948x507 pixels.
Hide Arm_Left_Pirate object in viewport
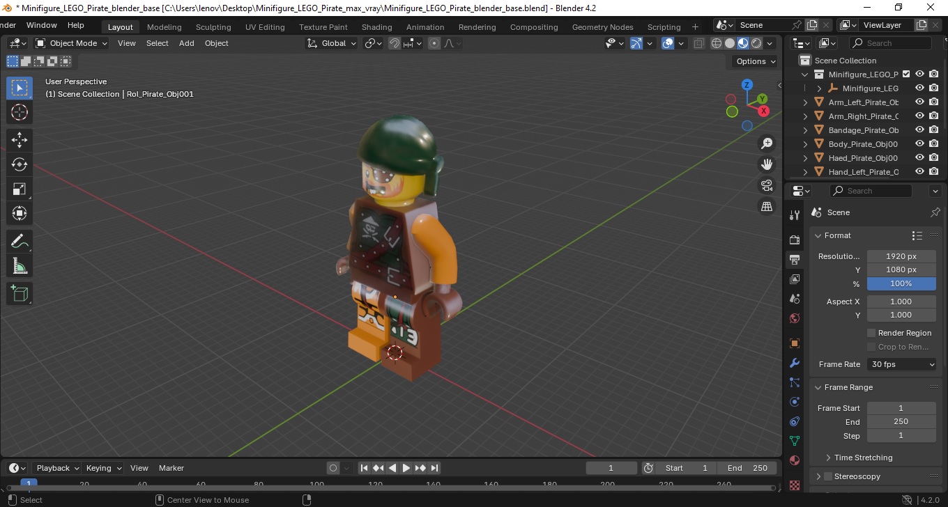click(x=919, y=102)
